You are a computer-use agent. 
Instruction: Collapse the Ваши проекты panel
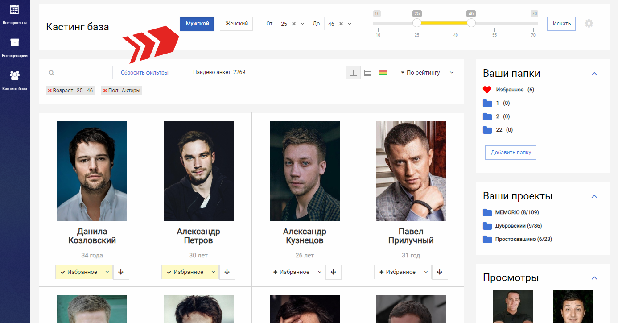tap(594, 196)
